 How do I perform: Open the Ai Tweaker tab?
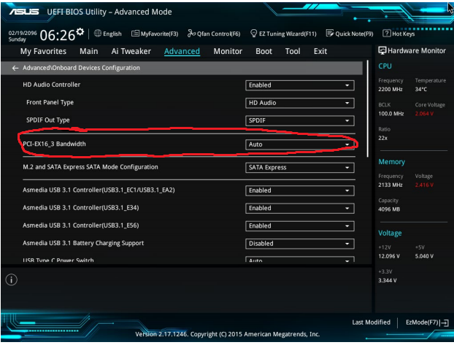click(x=131, y=51)
